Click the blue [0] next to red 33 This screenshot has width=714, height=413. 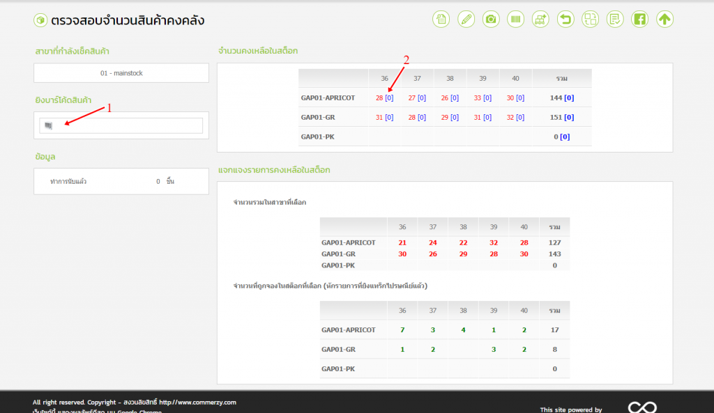487,98
